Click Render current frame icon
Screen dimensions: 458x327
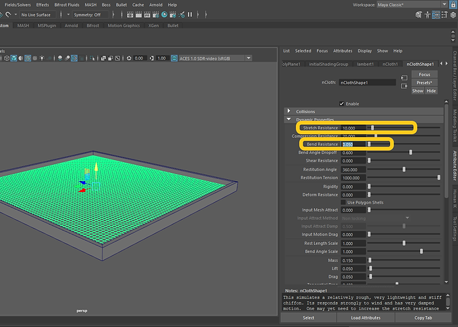pos(138,15)
